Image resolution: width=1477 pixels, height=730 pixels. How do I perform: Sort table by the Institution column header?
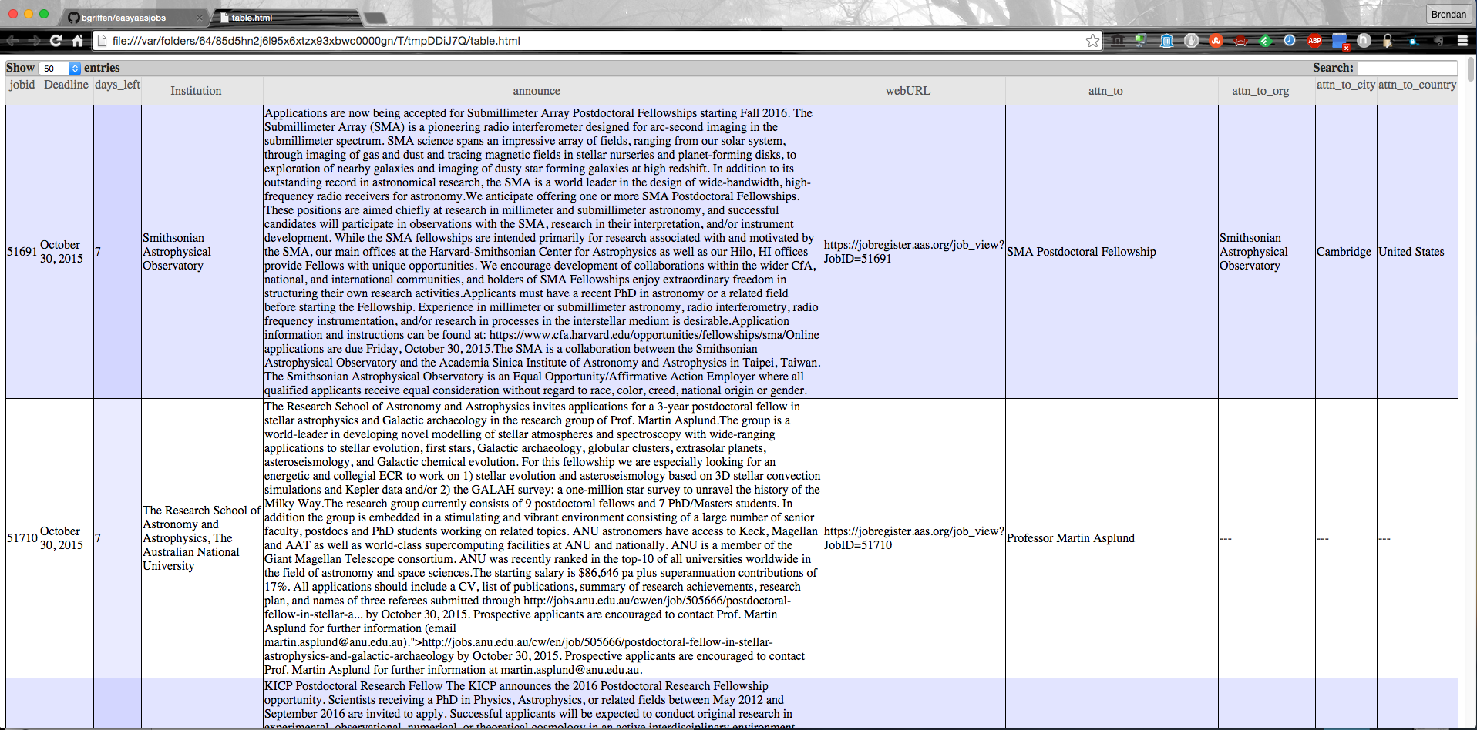(202, 91)
